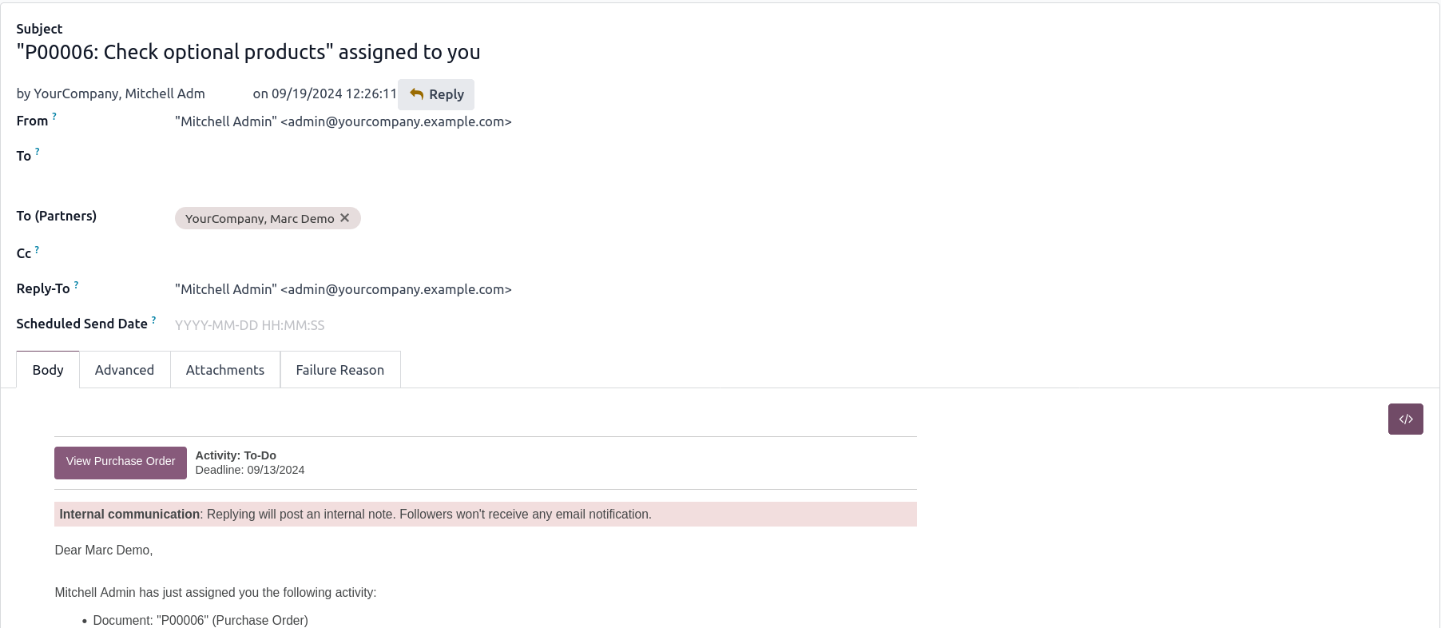Click the View Purchase Order button
This screenshot has width=1441, height=628.
click(x=121, y=462)
